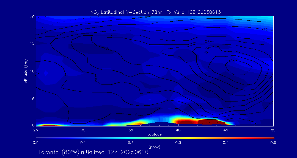
Task: Click the y-axis tick label '15'
Action: pos(32,43)
